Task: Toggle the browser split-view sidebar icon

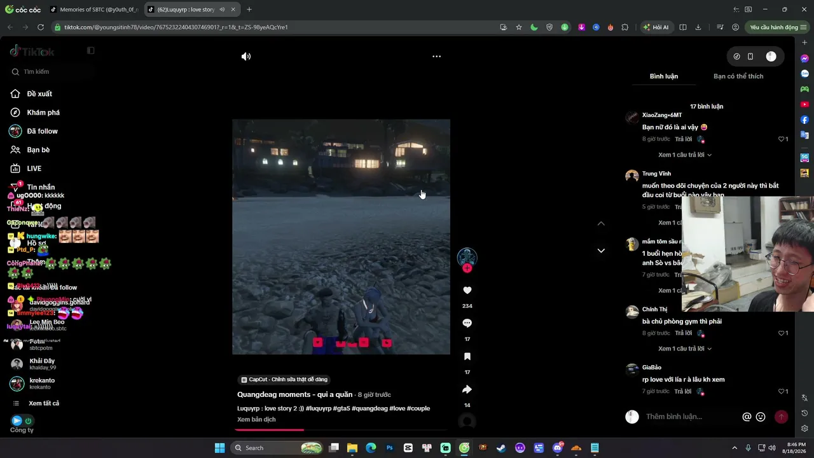Action: [683, 27]
